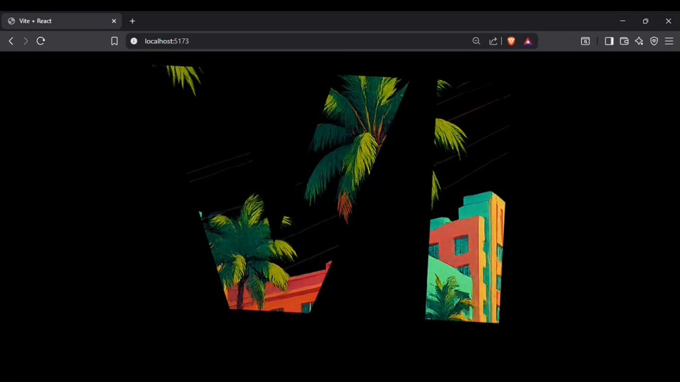The height and width of the screenshot is (382, 680).
Task: Open Leo AI assistant
Action: tap(639, 41)
